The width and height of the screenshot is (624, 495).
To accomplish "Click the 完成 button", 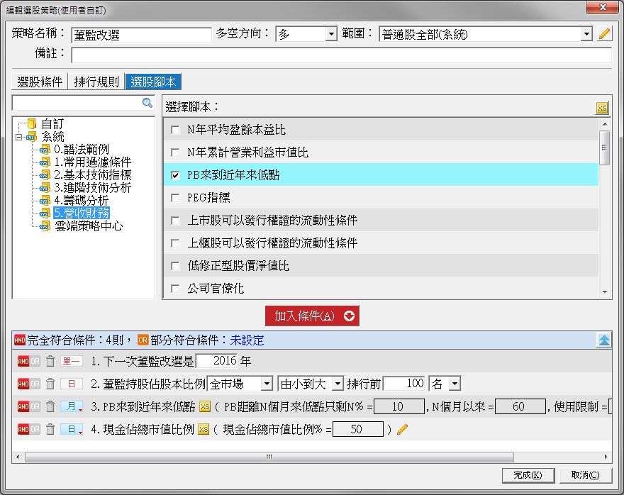I will coord(528,475).
